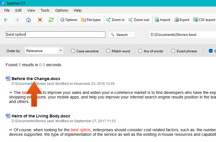Open the Before the Change.docx result
The width and height of the screenshot is (216, 142).
(x=36, y=79)
